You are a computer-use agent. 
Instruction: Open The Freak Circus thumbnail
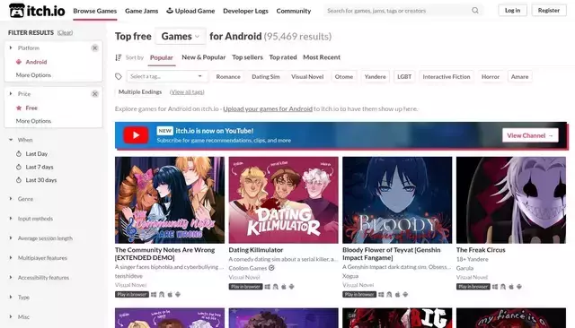click(x=511, y=200)
